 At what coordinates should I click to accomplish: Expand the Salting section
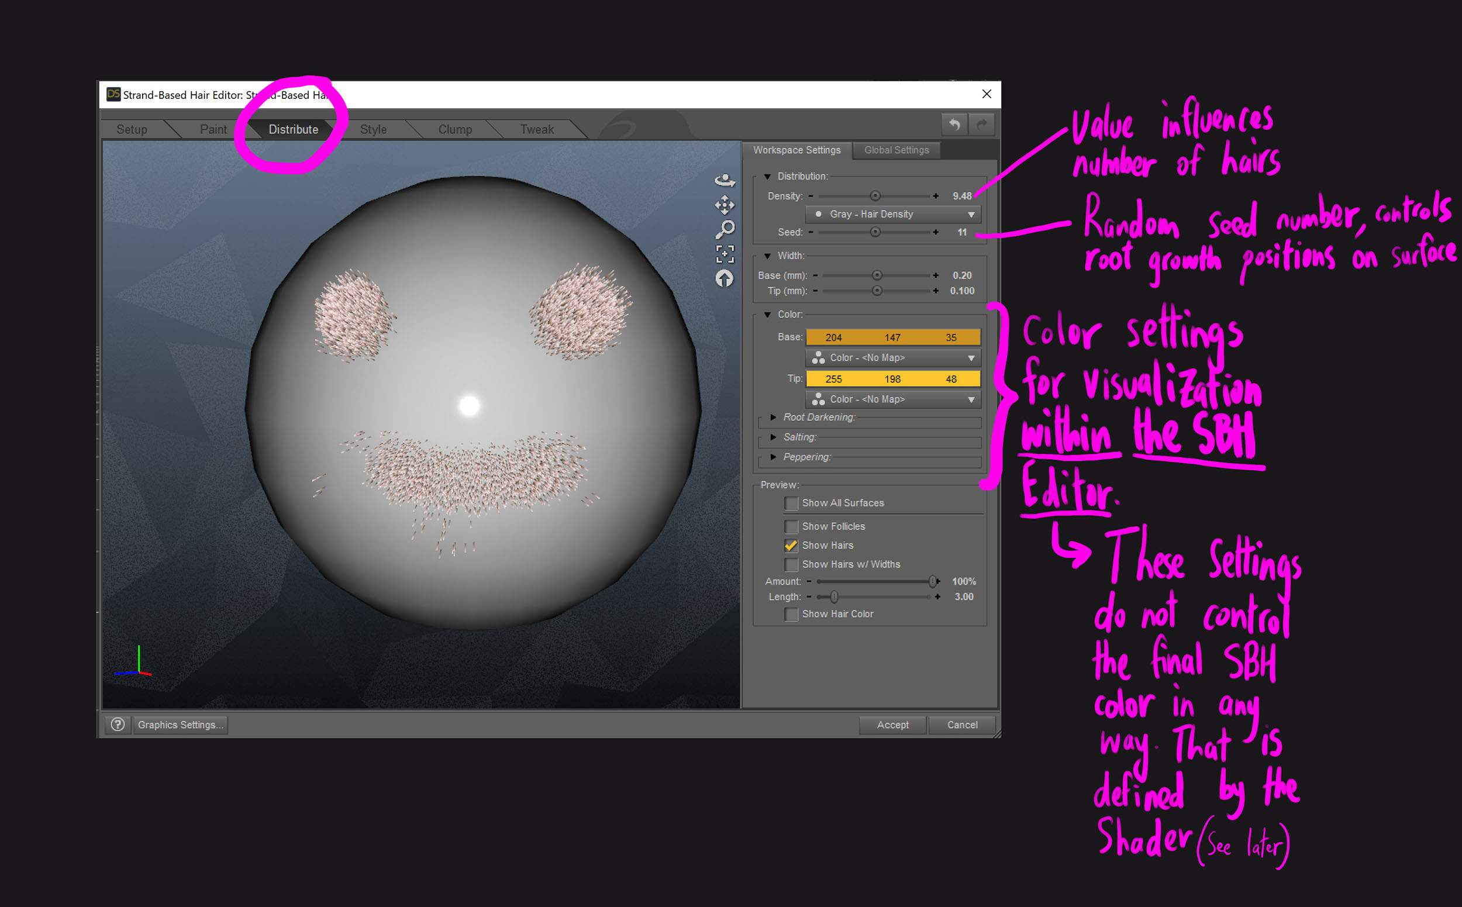tap(773, 437)
